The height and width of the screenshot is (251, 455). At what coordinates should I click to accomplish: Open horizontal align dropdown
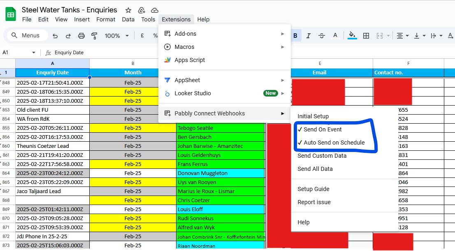[x=402, y=36]
